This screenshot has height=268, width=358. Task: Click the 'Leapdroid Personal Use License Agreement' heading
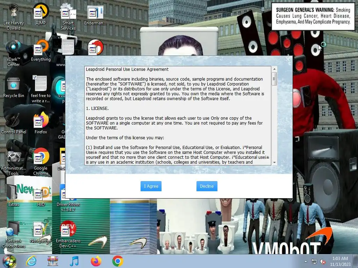click(x=127, y=69)
